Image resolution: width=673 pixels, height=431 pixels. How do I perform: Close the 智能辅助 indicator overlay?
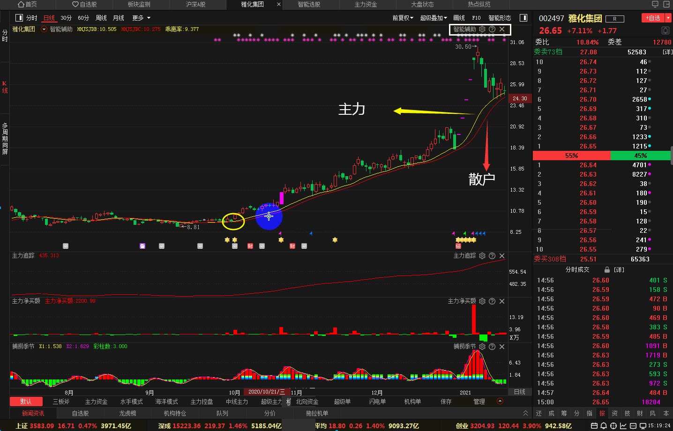pos(502,29)
